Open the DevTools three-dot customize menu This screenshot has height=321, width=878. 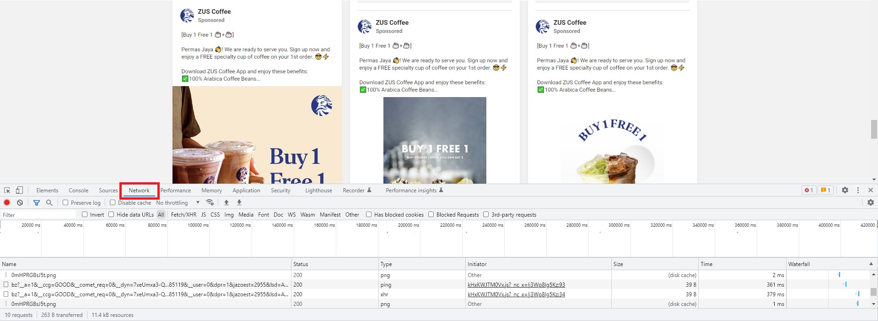858,190
